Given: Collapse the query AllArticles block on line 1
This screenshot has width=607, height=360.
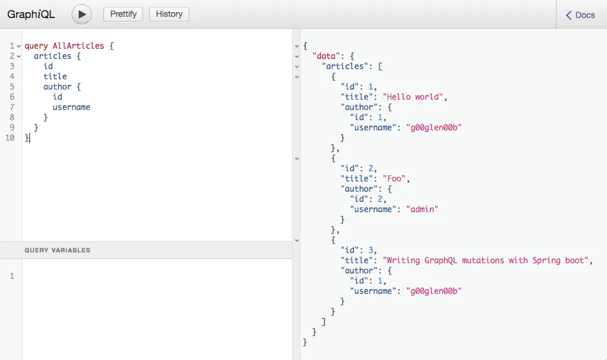Looking at the screenshot, I should click(x=20, y=46).
